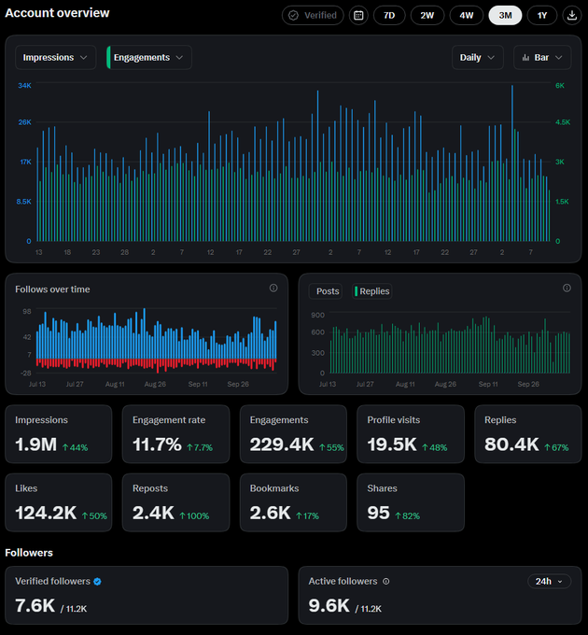This screenshot has width=588, height=635.
Task: Click the Active followers 9.6K value
Action: click(x=329, y=606)
